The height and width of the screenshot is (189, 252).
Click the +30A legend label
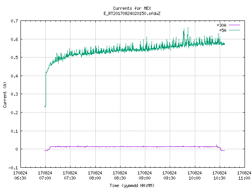coord(221,25)
